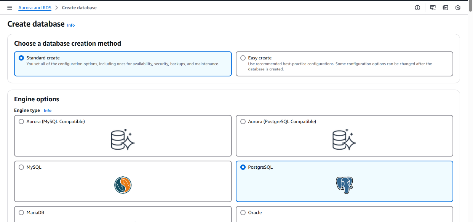The image size is (473, 222).
Task: Open the hamburger navigation menu
Action: click(x=10, y=8)
